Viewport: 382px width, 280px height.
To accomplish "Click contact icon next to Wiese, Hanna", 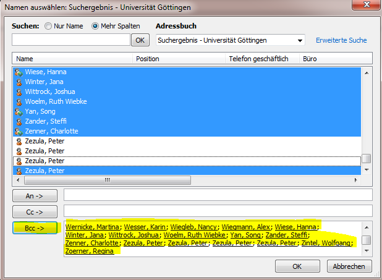I will [19, 72].
